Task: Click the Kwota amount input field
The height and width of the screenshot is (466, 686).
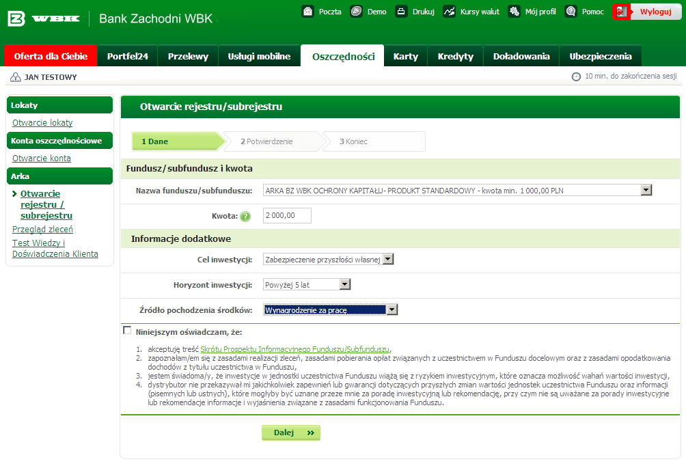Action: coord(287,216)
